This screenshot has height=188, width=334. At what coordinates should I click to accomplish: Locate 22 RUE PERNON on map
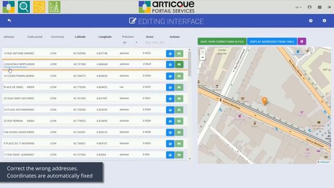pos(170,121)
